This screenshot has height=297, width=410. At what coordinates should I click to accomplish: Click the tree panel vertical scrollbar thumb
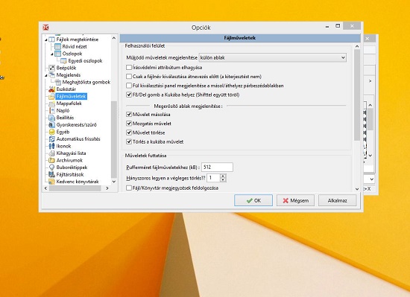(x=114, y=139)
